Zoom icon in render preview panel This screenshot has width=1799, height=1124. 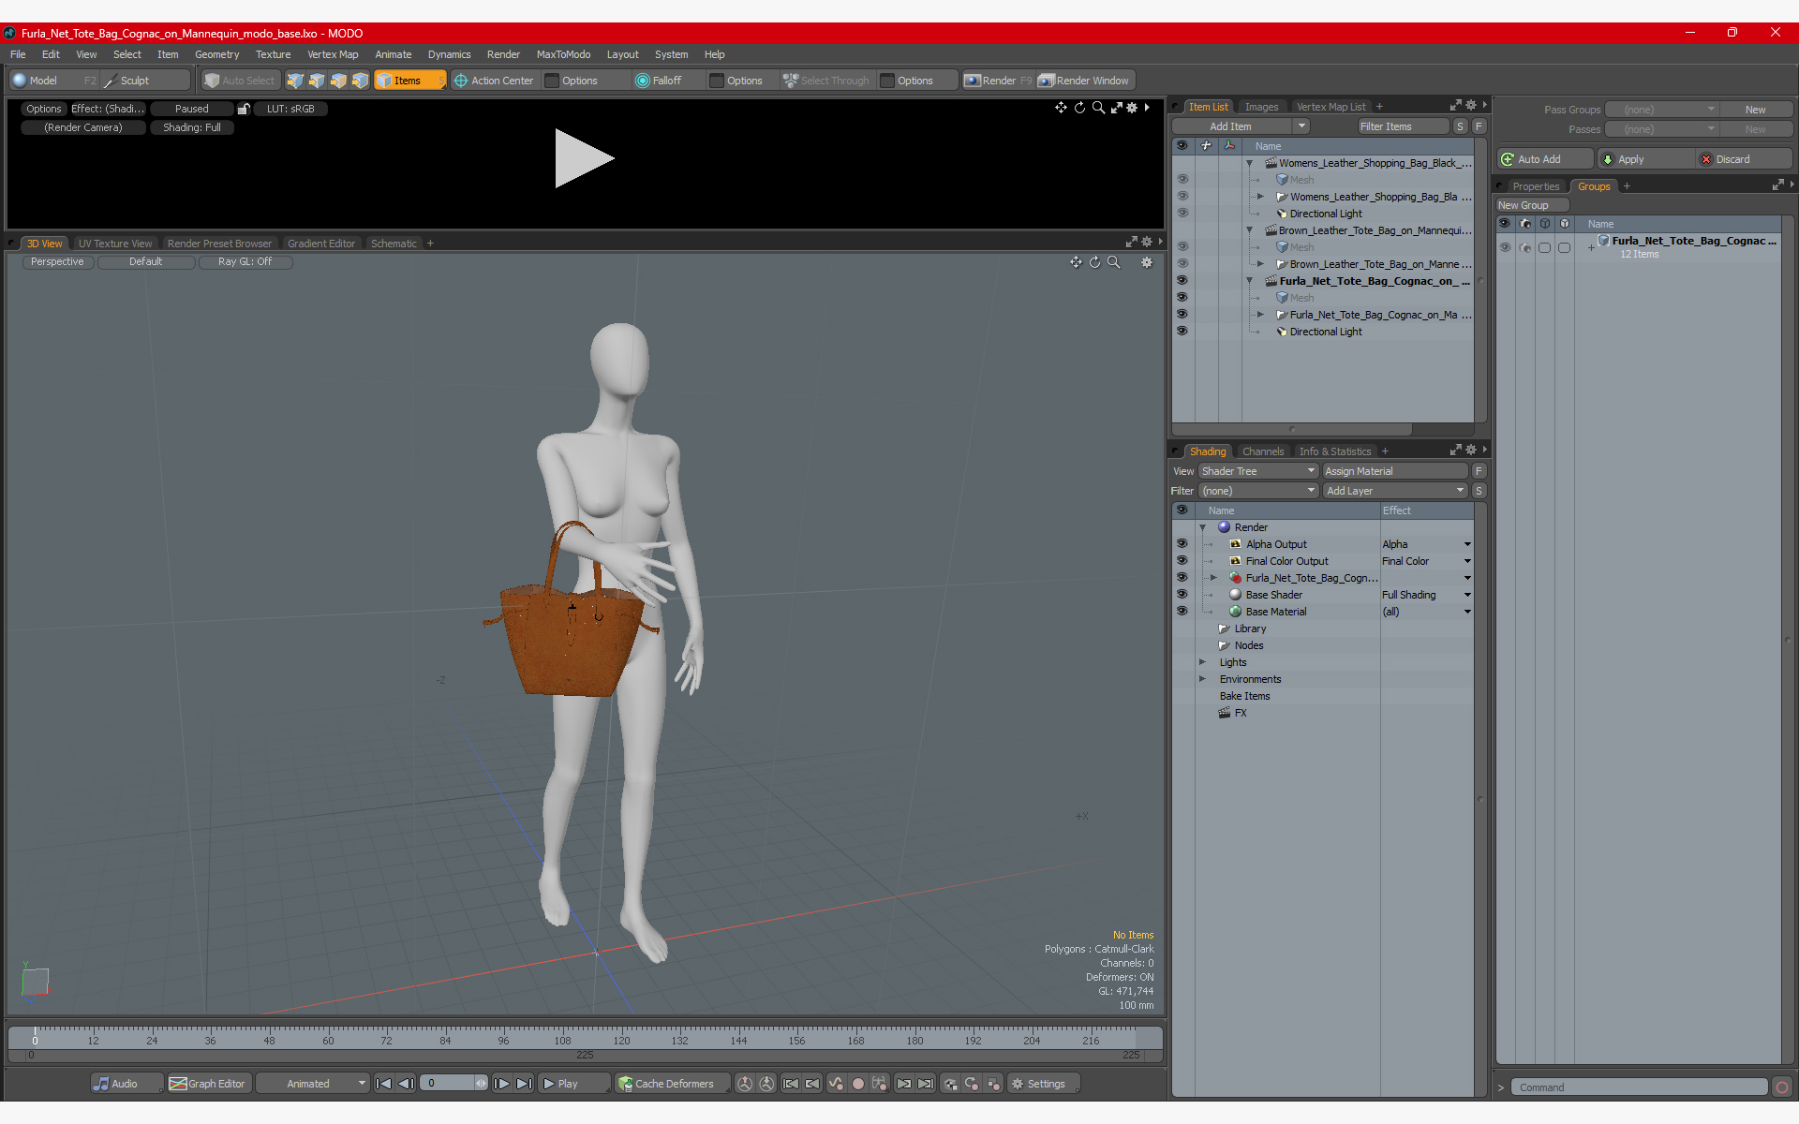pyautogui.click(x=1098, y=108)
